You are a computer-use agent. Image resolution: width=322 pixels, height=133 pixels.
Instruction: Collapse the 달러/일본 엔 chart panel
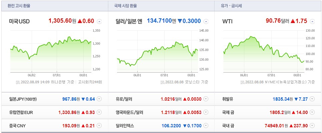pyautogui.click(x=206, y=21)
